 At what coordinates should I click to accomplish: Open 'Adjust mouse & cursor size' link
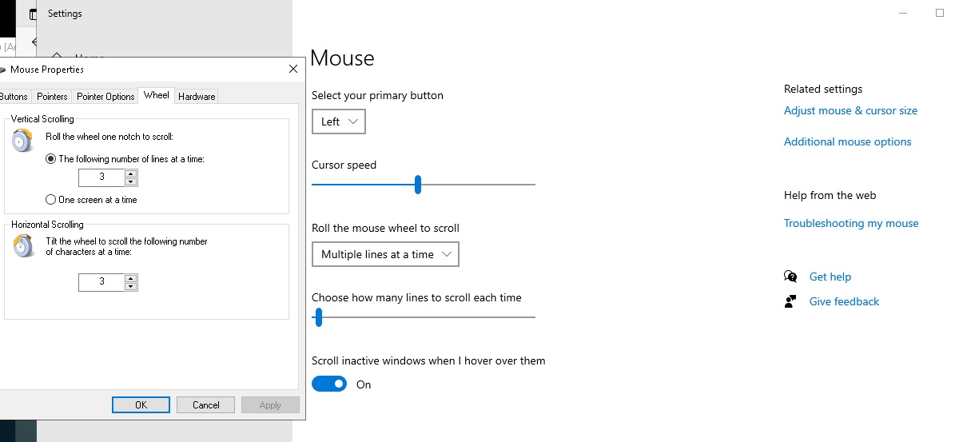click(x=850, y=111)
